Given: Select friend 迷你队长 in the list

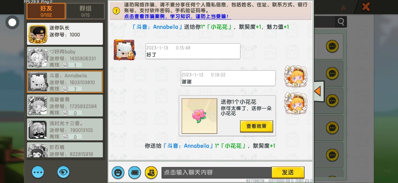Looking at the screenshot, I should [x=65, y=34].
